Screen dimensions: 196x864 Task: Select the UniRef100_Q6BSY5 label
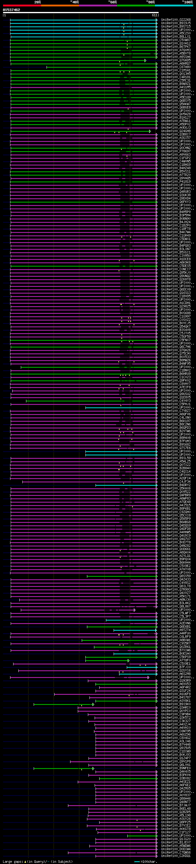point(175,101)
